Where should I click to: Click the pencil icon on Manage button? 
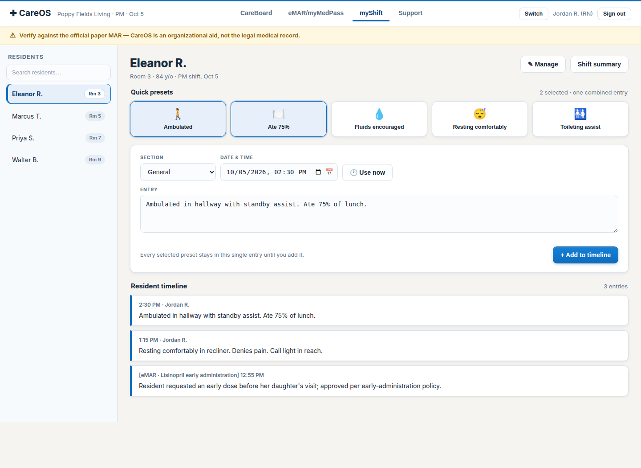click(x=530, y=64)
